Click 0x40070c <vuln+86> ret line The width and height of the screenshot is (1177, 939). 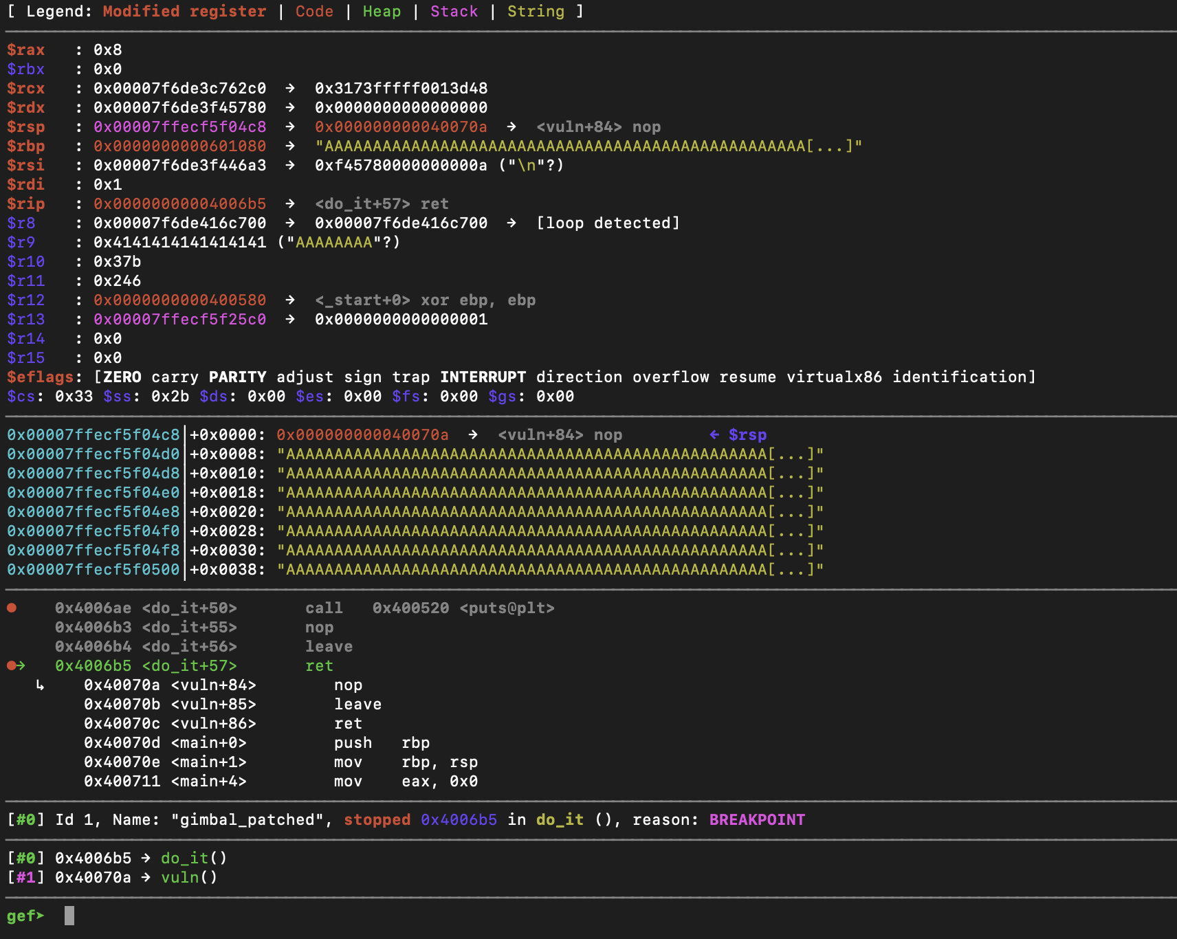click(x=223, y=723)
